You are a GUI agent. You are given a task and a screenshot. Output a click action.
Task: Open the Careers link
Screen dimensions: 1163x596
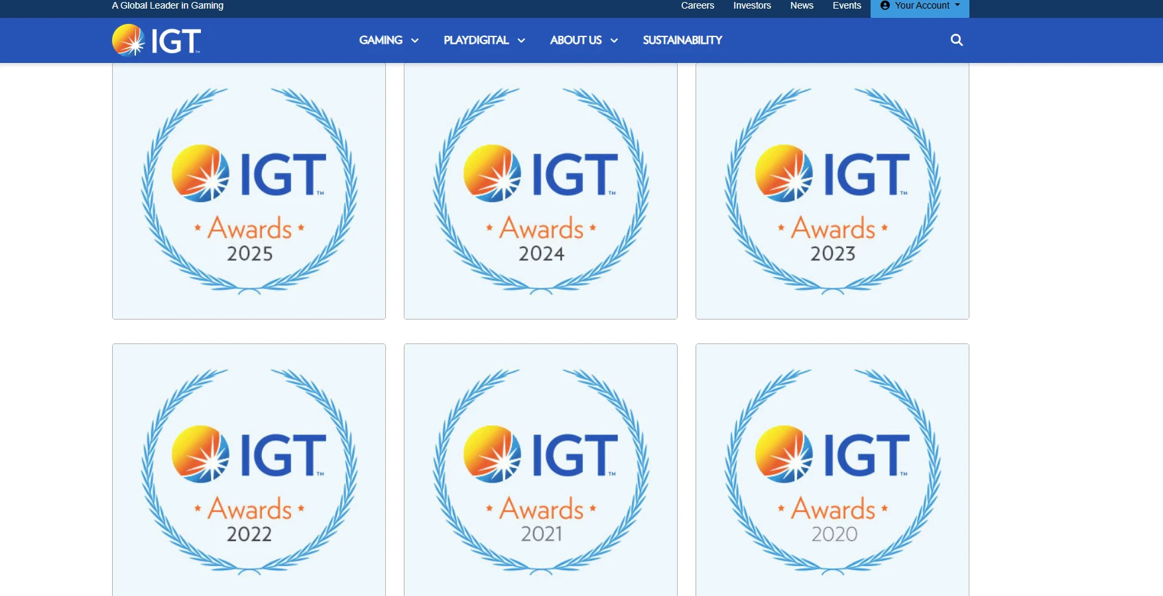click(x=698, y=5)
